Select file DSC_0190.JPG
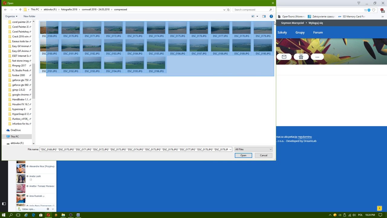387x218 pixels. (x=263, y=47)
